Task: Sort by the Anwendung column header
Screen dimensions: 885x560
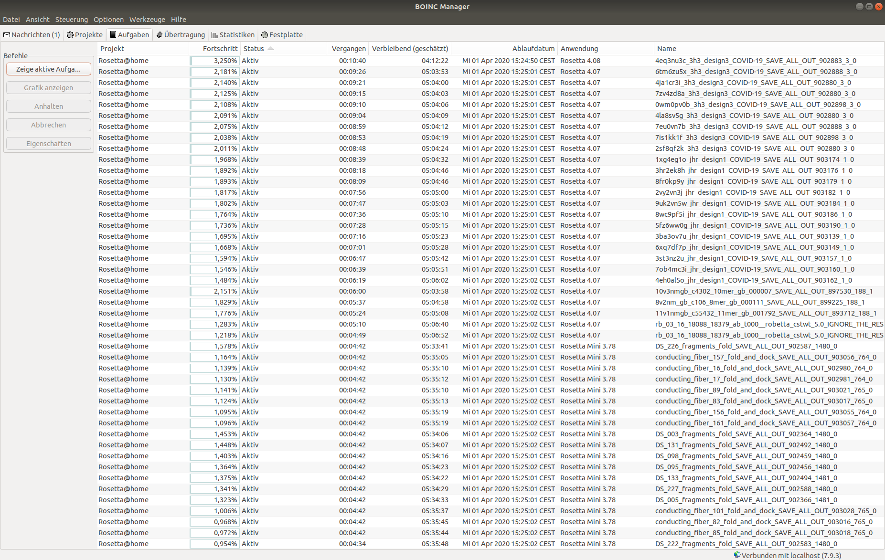Action: point(606,49)
